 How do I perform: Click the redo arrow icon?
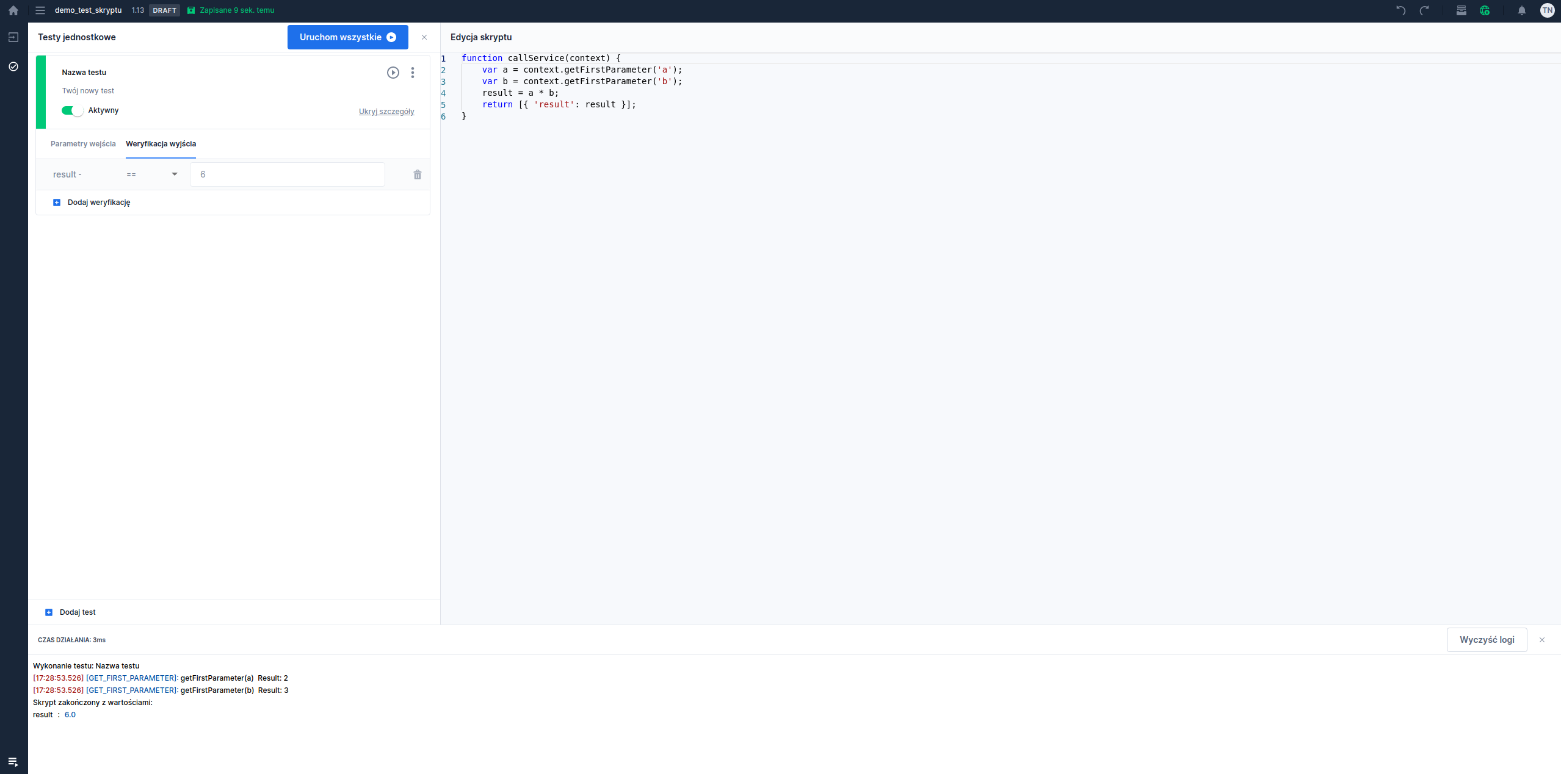[x=1424, y=10]
